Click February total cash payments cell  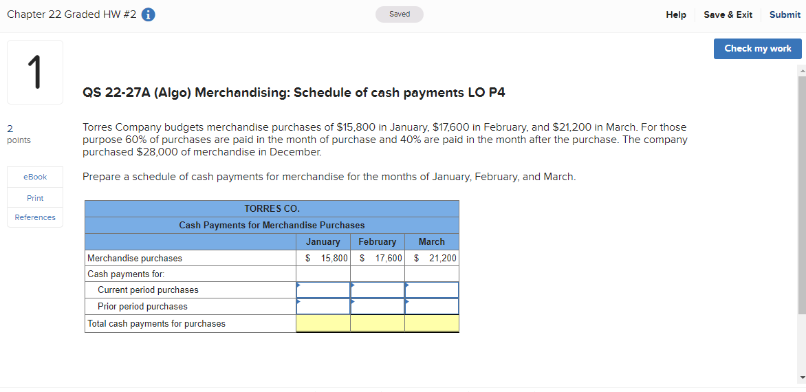point(378,324)
